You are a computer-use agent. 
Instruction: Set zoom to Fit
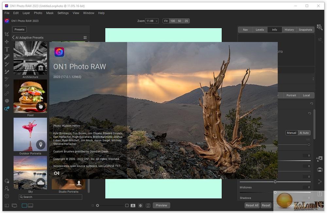[x=166, y=21]
